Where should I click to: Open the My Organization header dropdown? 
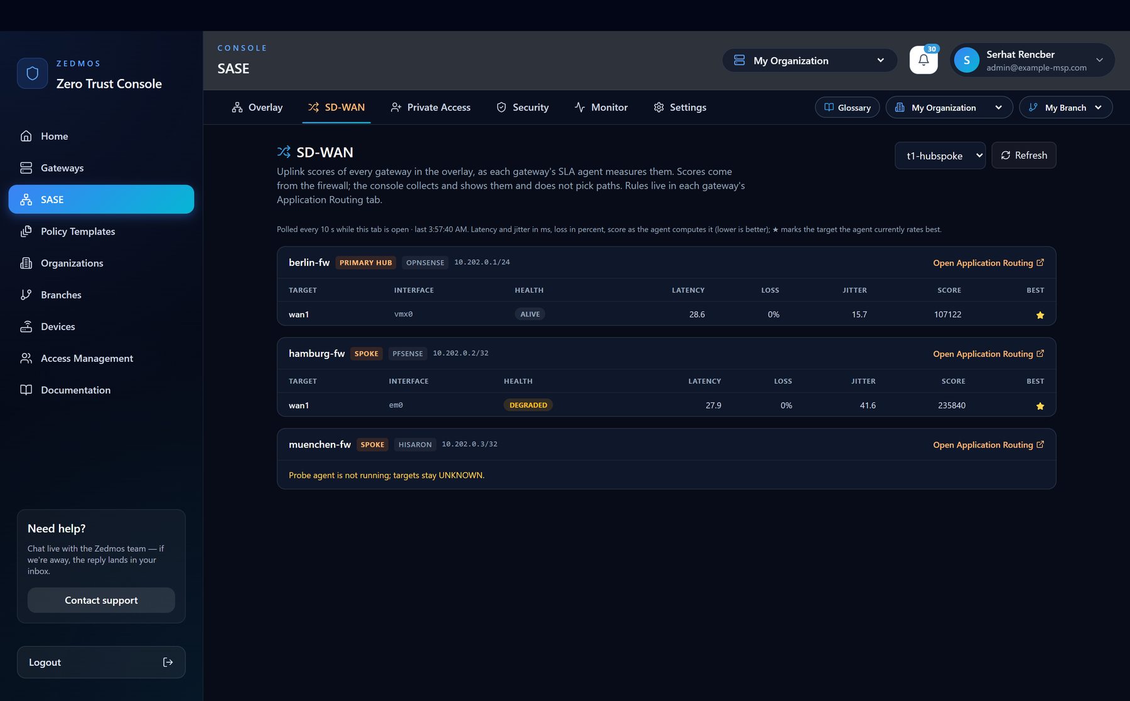(x=810, y=60)
